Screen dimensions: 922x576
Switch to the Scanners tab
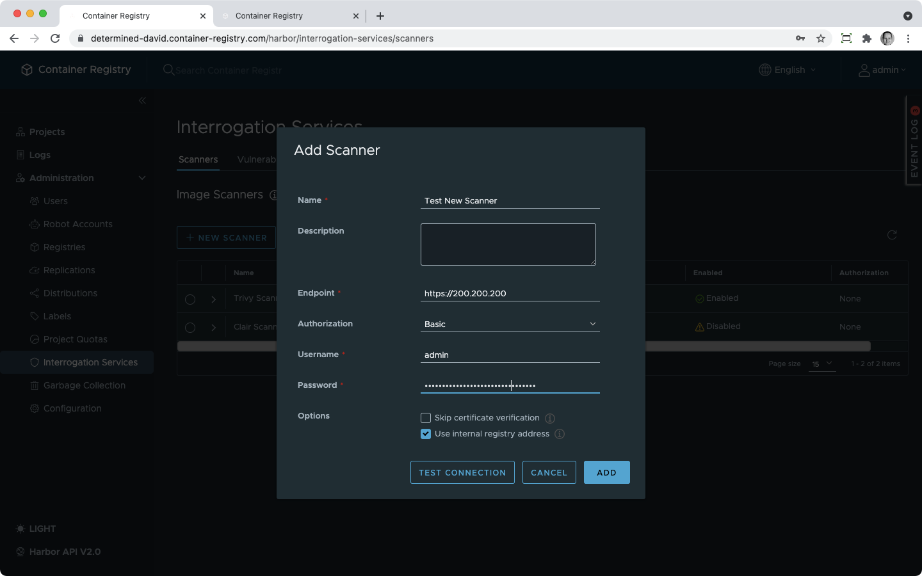pyautogui.click(x=198, y=159)
